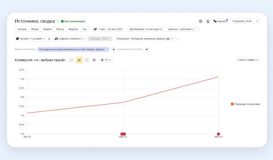Select the line chart view icon
The height and width of the screenshot is (160, 273).
(x=79, y=60)
